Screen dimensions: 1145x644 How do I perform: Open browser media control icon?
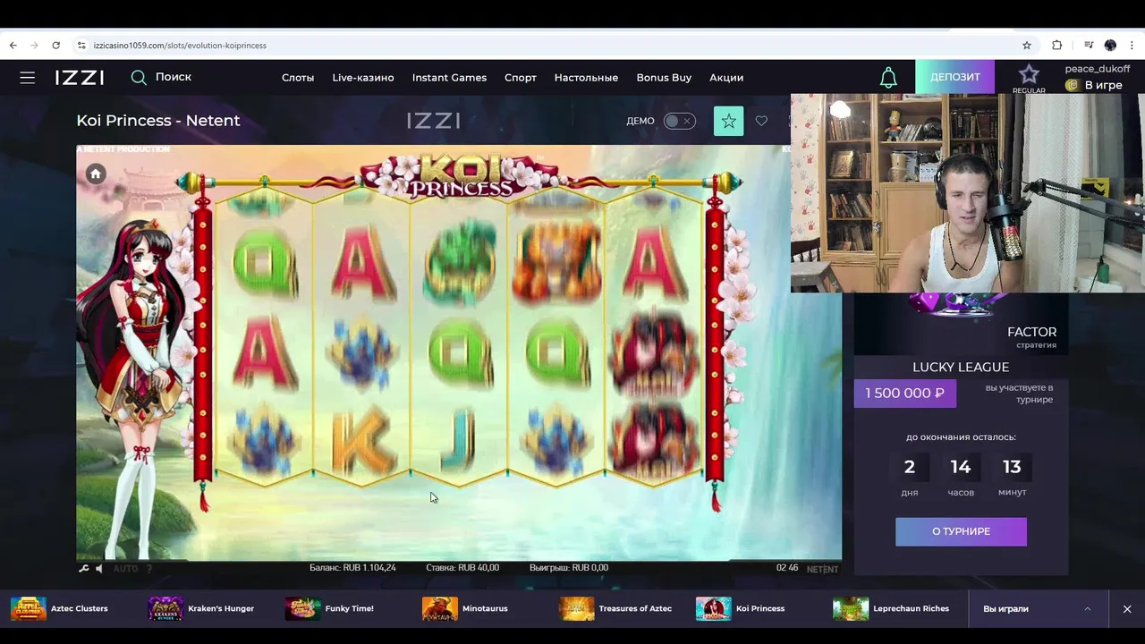tap(1089, 45)
